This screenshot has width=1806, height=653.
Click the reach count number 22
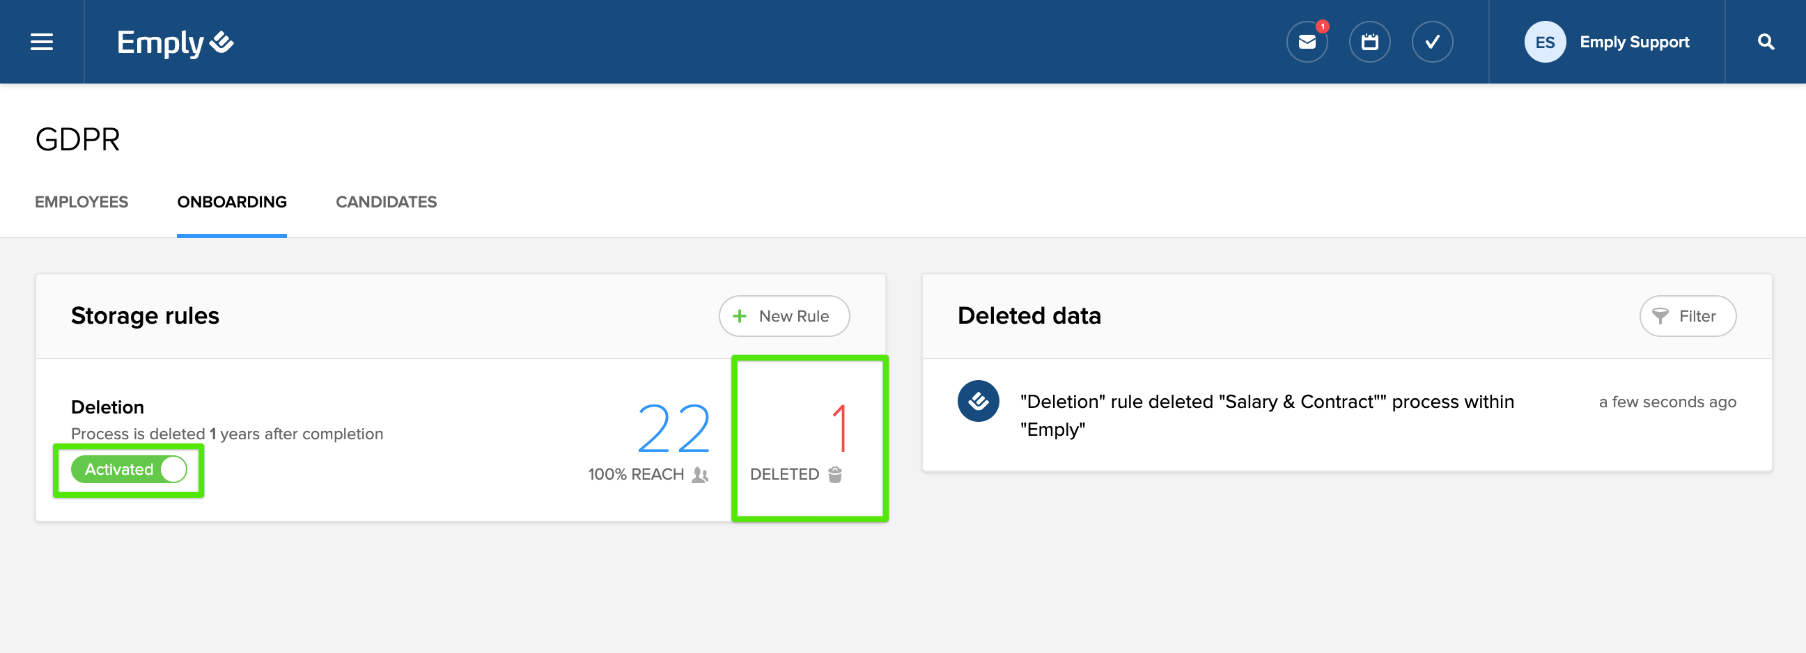coord(674,427)
